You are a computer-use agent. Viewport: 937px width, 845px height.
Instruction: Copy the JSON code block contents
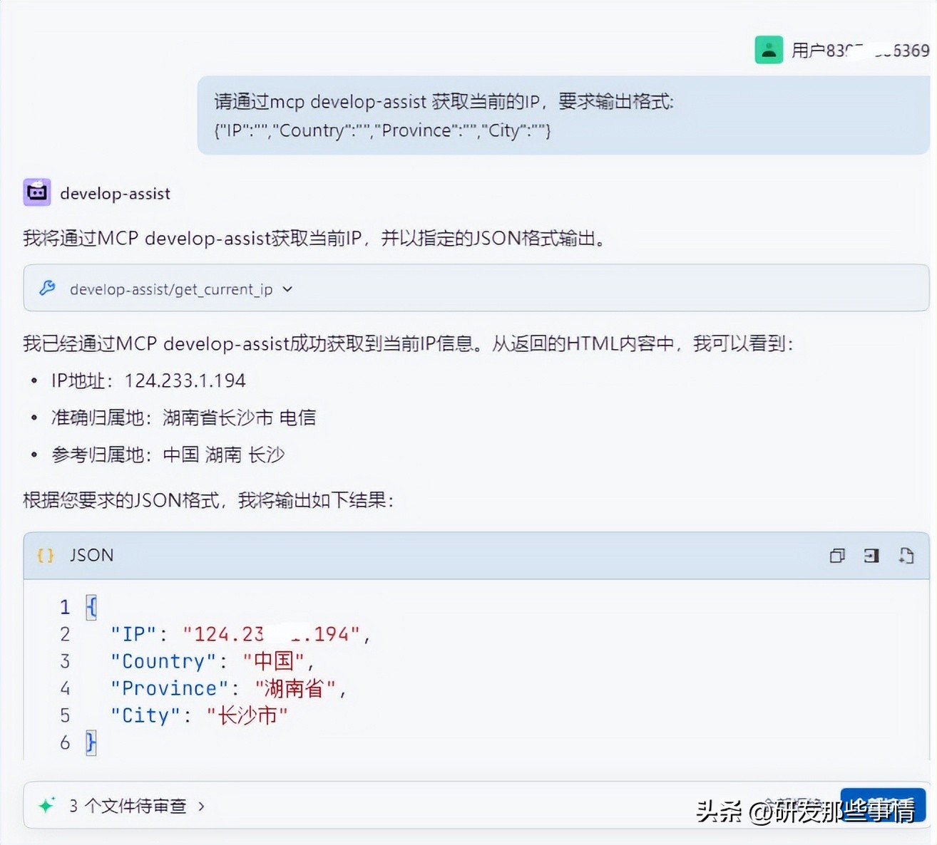[837, 556]
